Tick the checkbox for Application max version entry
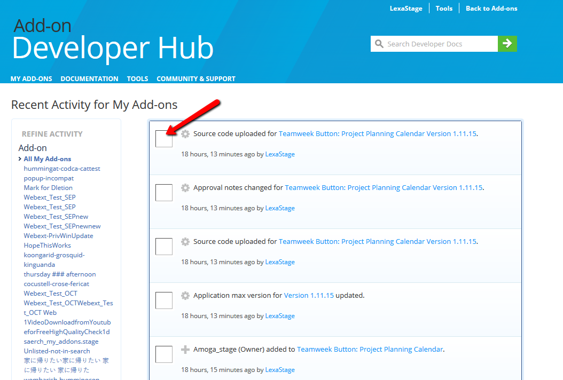 point(164,300)
